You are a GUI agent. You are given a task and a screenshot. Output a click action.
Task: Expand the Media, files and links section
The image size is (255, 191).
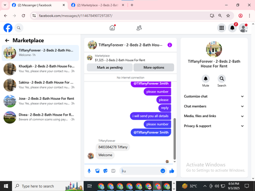point(214,116)
